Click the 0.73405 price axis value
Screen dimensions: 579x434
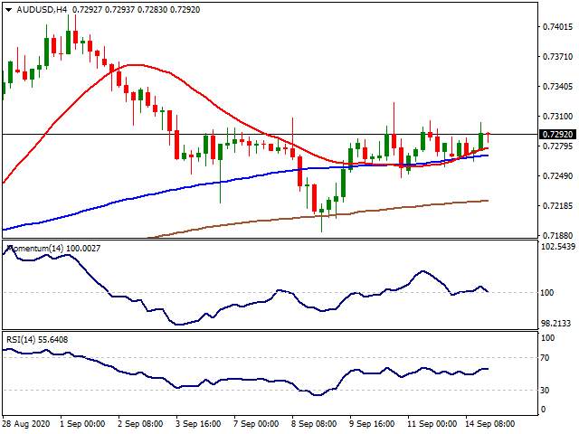tap(557, 87)
